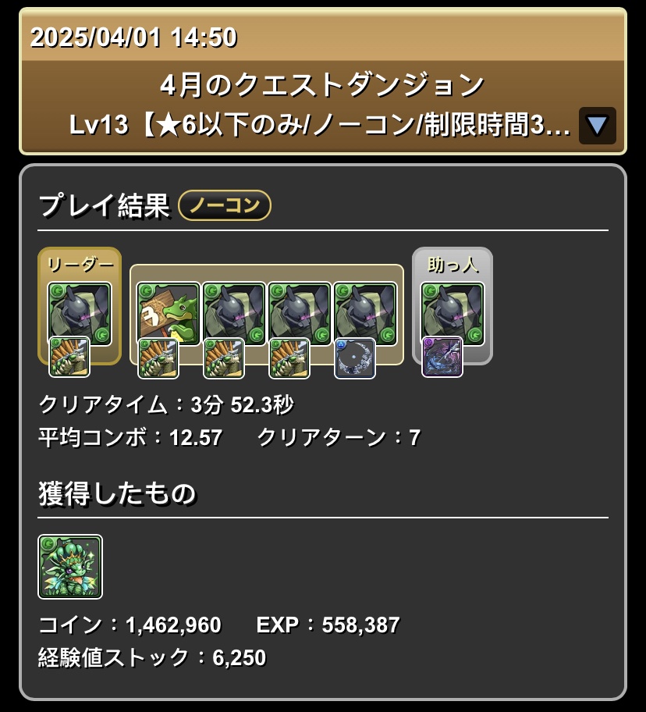The image size is (646, 712).
Task: Tap the assist under the dragon sign monster
Action: pos(158,358)
